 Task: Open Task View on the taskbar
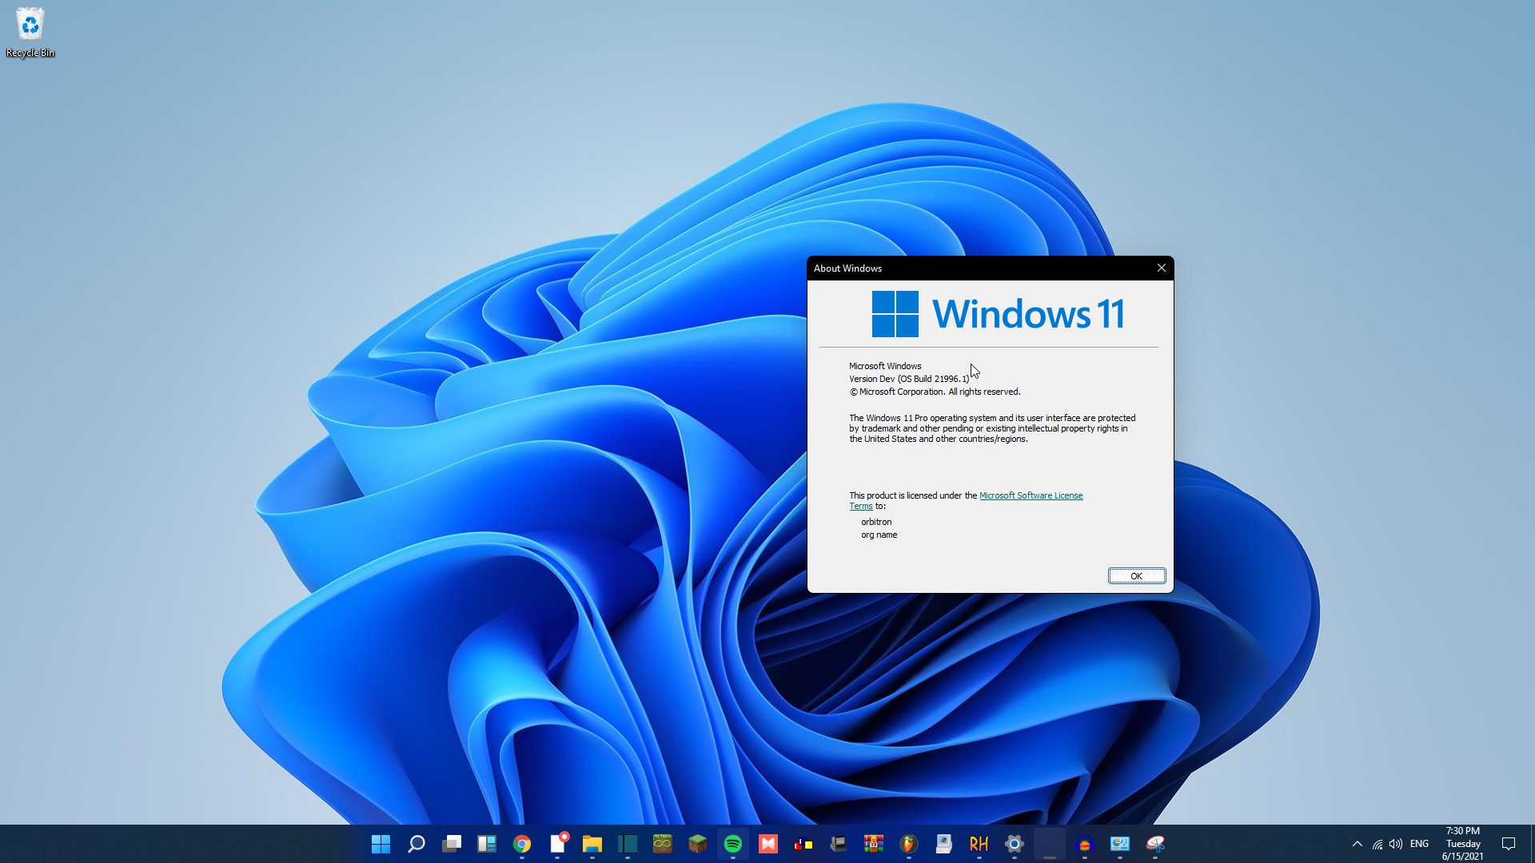tap(452, 844)
